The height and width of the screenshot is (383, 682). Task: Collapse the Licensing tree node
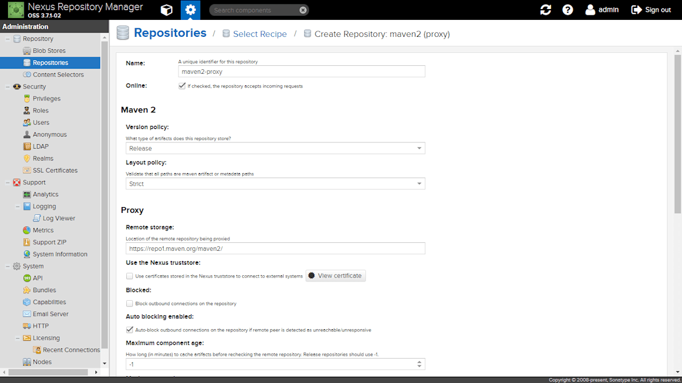18,338
